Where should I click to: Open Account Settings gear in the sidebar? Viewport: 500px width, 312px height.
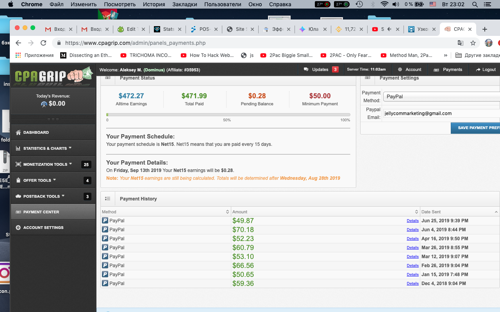click(18, 227)
